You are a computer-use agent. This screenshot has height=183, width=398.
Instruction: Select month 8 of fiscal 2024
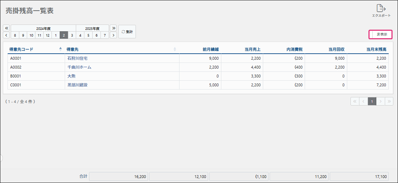(x=15, y=35)
